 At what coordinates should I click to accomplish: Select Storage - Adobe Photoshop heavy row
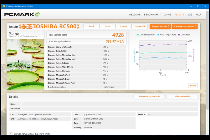pos(87,59)
